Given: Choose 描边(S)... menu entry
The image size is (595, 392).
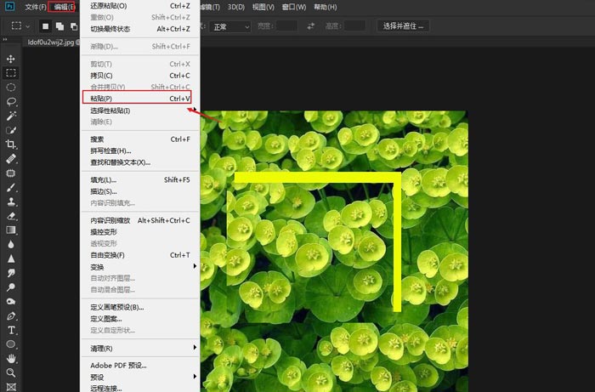Looking at the screenshot, I should click(x=140, y=191).
